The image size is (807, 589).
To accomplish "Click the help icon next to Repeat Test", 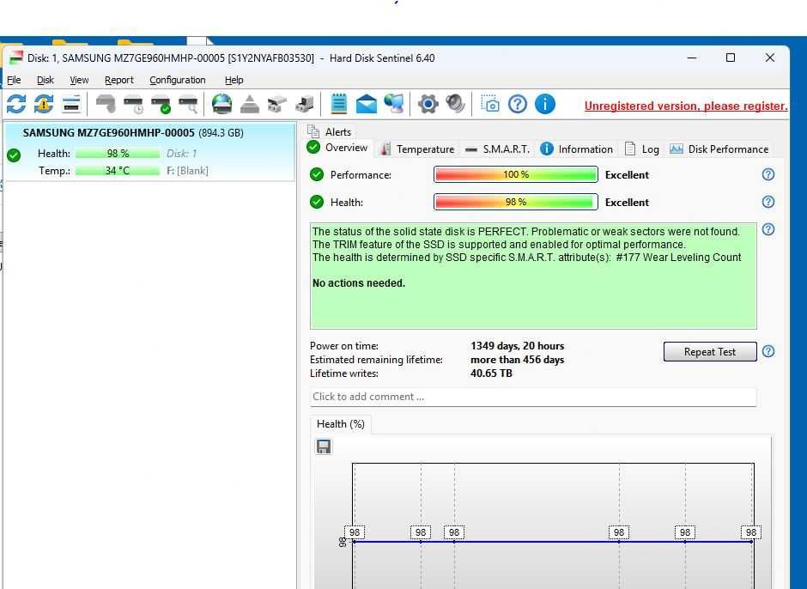I will [768, 351].
